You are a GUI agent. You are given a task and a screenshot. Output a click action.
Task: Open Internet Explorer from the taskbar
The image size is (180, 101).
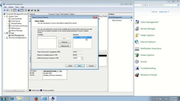pos(12,98)
